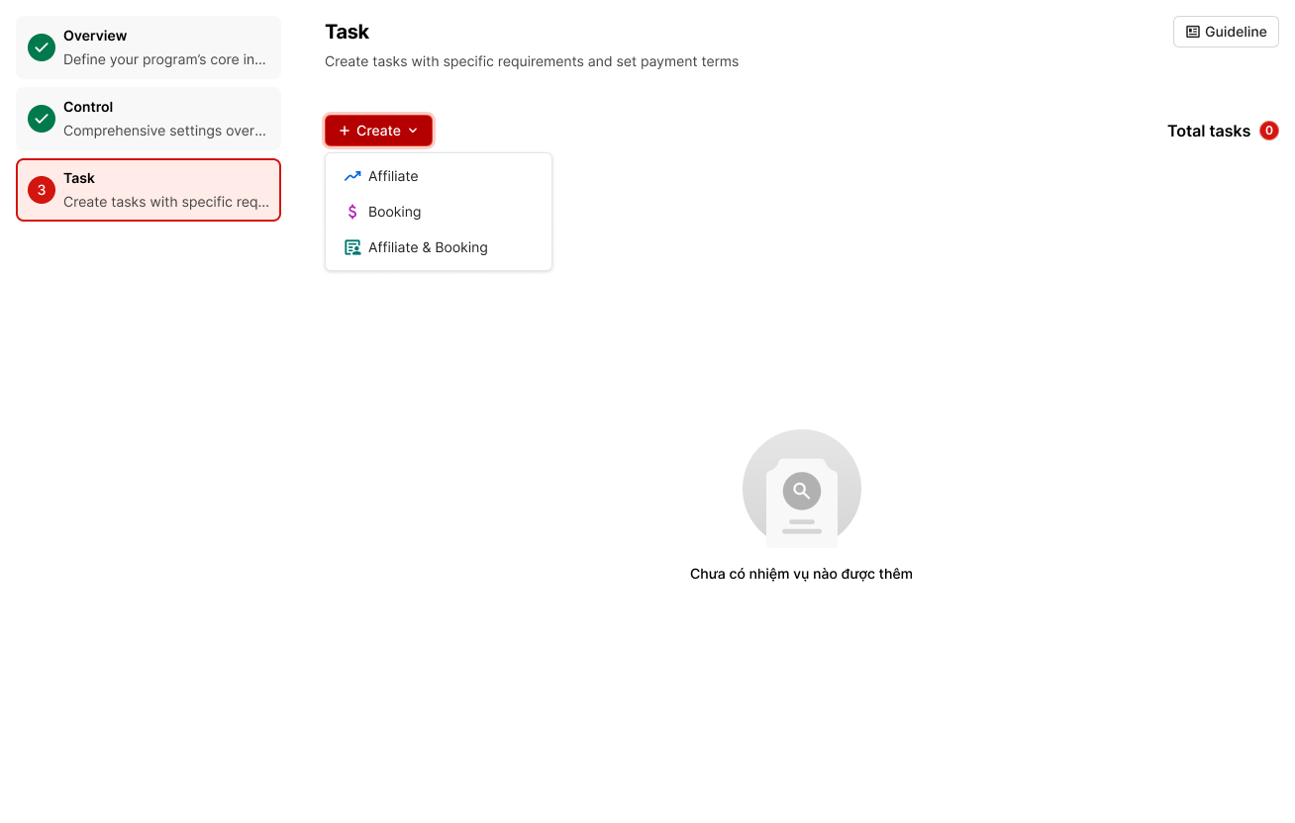
Task: Collapse the Create dropdown via its chevron
Action: tap(413, 131)
